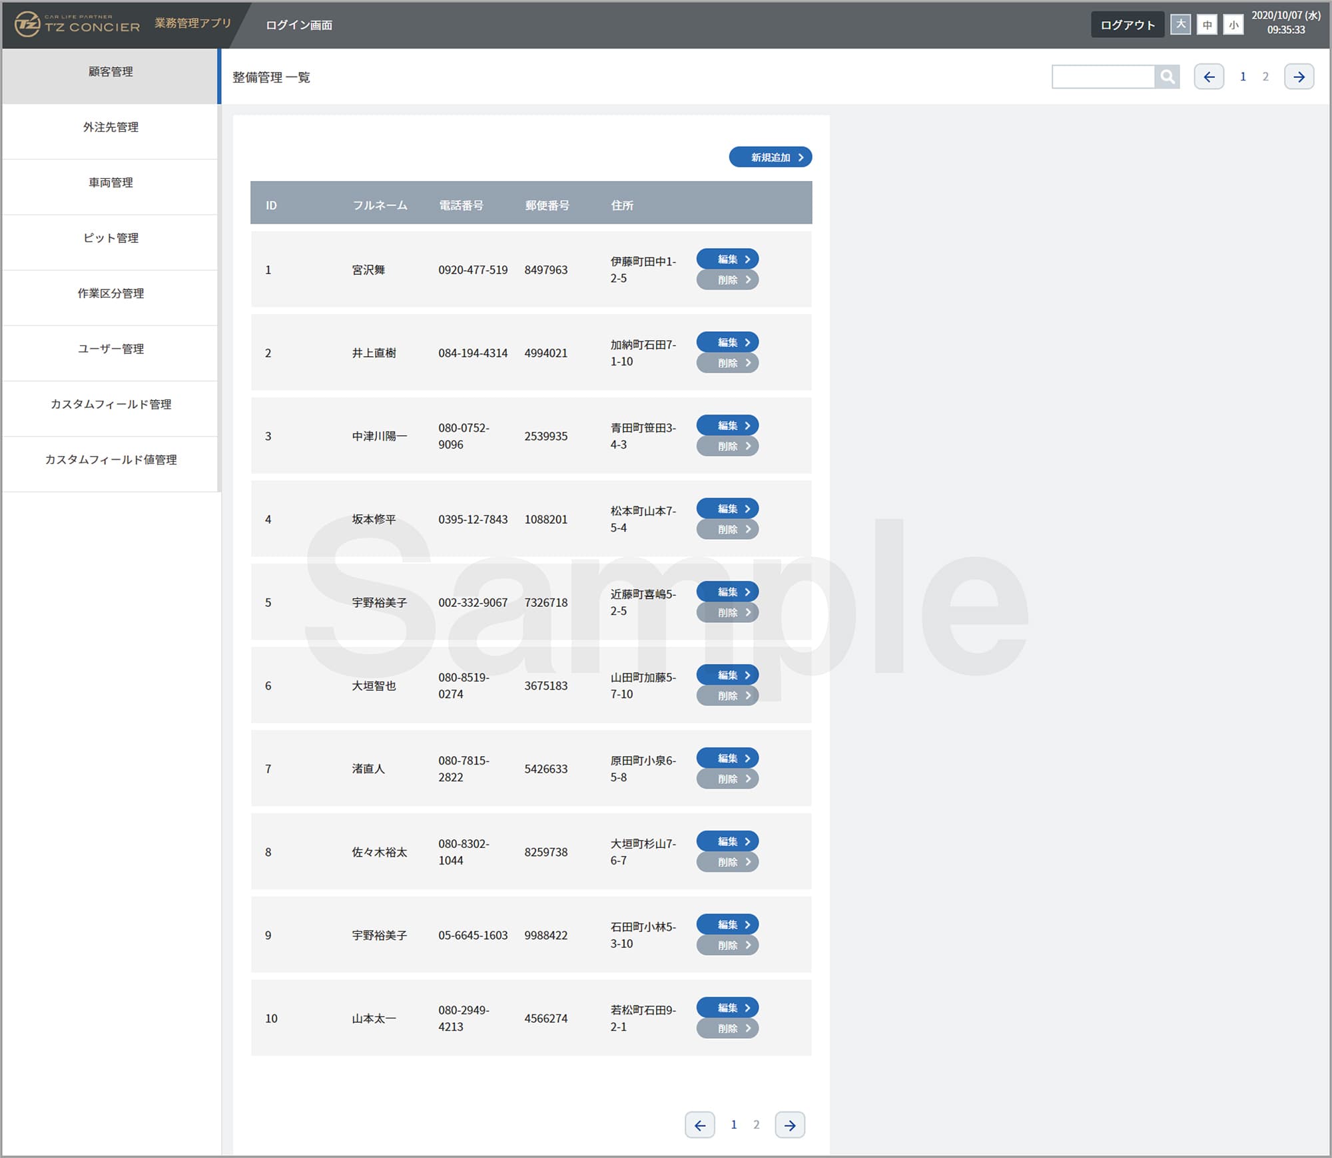Open 外注先管理 in sidebar
The image size is (1332, 1158).
pyautogui.click(x=111, y=127)
